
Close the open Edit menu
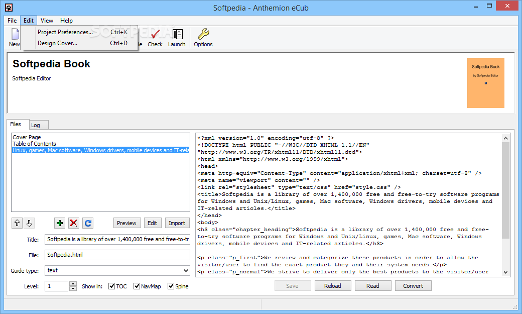pos(29,20)
